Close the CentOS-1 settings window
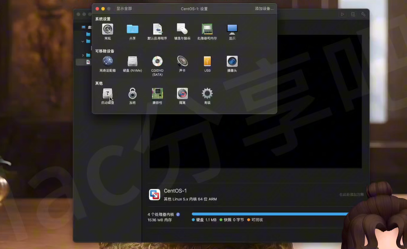This screenshot has width=407, height=249. [x=97, y=9]
